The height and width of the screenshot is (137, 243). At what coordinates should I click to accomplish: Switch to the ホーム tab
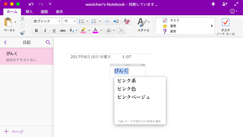pyautogui.click(x=12, y=12)
